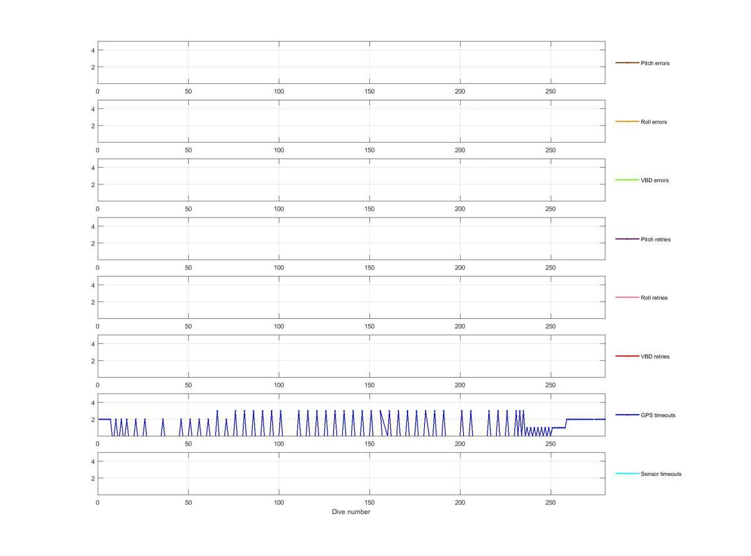The width and height of the screenshot is (751, 556).
Task: Click the 'VBD errors' legend label
Action: point(655,180)
